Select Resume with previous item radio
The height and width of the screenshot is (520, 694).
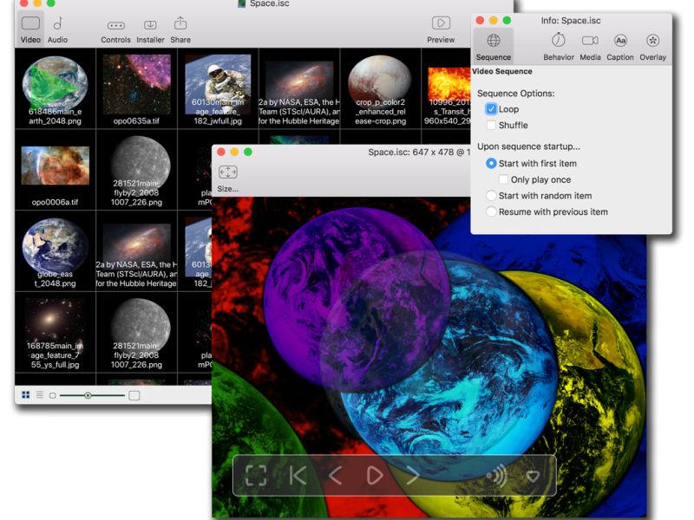pyautogui.click(x=491, y=211)
